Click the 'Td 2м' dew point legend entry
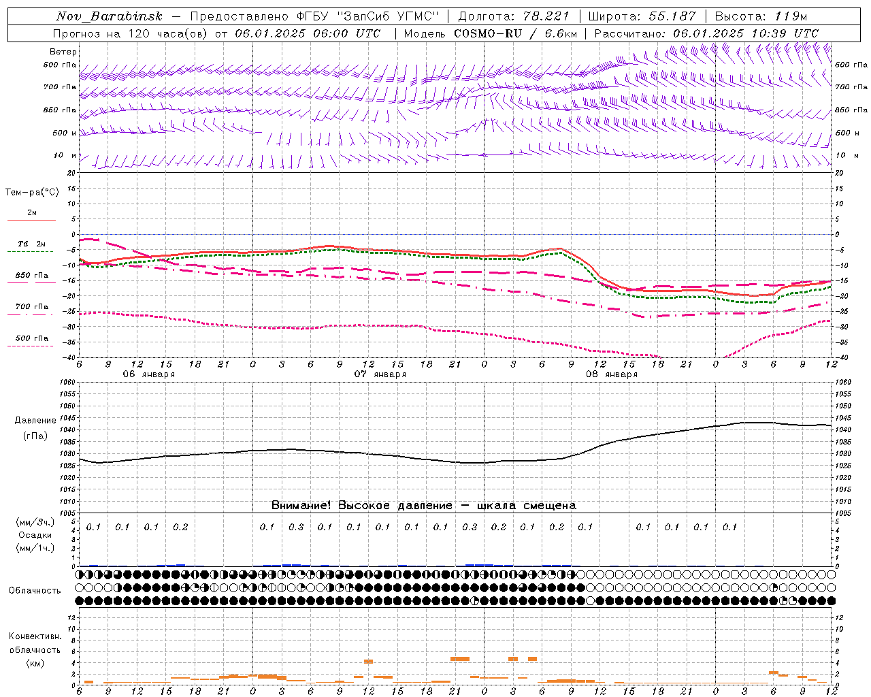 tap(31, 244)
